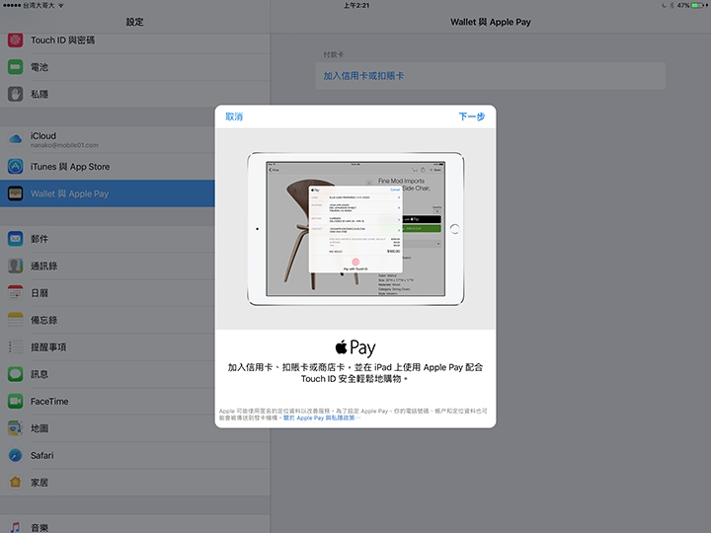Tap the 音樂 music note icon

point(16,527)
